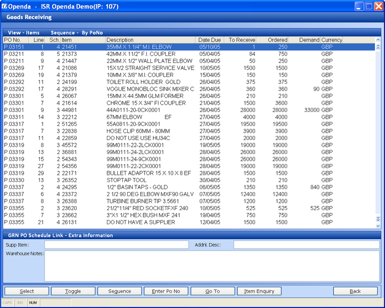Click the To Receive column header
The height and width of the screenshot is (308, 385).
[240, 40]
